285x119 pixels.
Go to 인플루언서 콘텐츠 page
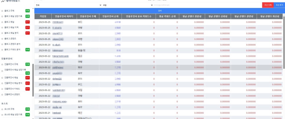pyautogui.click(x=12, y=94)
